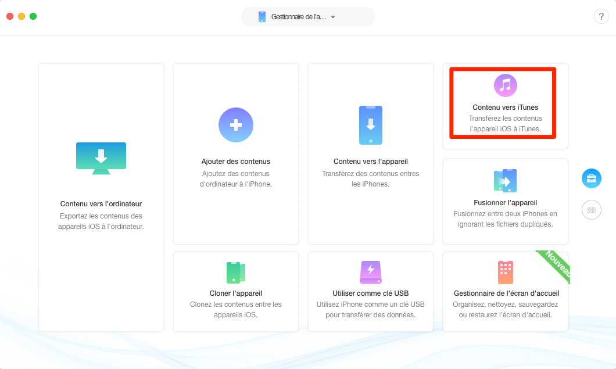Viewport: 616px width, 369px height.
Task: Click the phone download icon for Contenu vers l'appareil
Action: click(370, 125)
